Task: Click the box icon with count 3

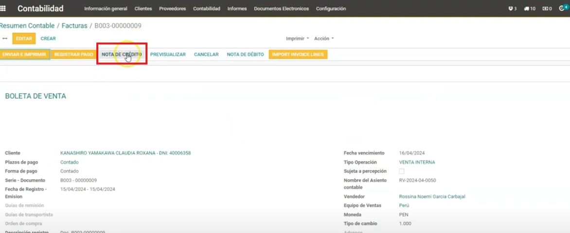Action: click(512, 9)
